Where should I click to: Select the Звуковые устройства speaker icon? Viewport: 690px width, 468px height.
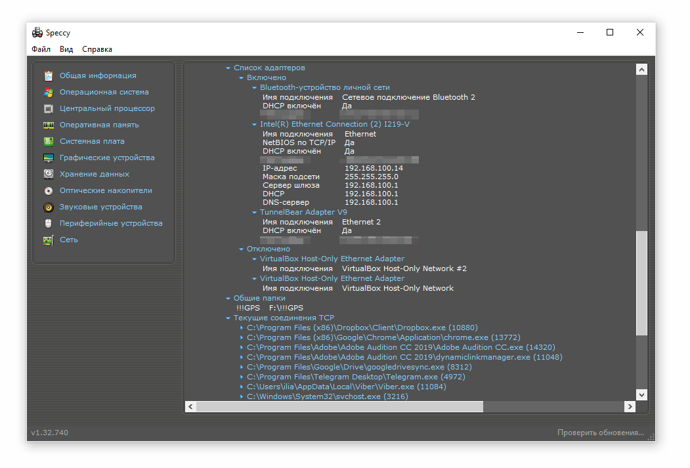(x=49, y=207)
